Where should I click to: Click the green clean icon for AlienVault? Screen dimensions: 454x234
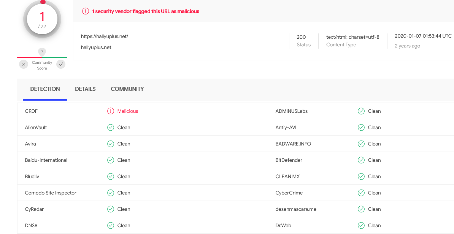point(111,128)
